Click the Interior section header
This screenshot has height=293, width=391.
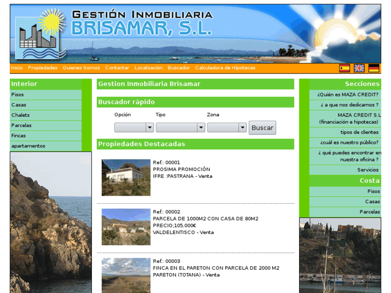pos(46,84)
